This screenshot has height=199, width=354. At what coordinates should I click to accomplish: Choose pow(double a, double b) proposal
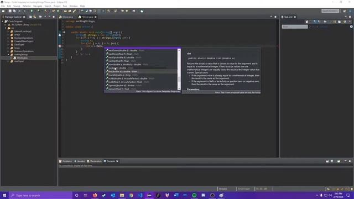[x=142, y=64]
